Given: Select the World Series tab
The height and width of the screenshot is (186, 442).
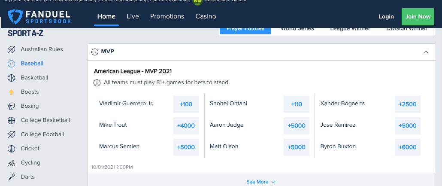Looking at the screenshot, I should pyautogui.click(x=297, y=28).
